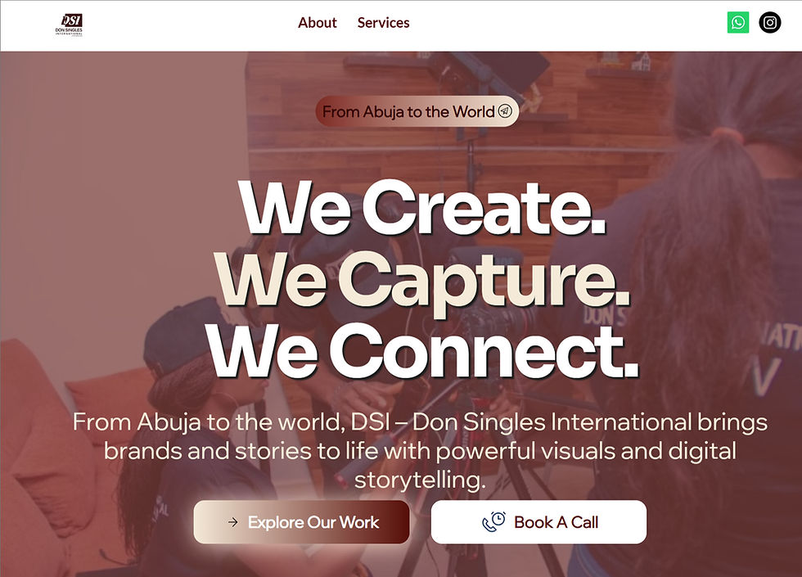Click the Book A Call button text
The width and height of the screenshot is (802, 577).
pos(556,522)
